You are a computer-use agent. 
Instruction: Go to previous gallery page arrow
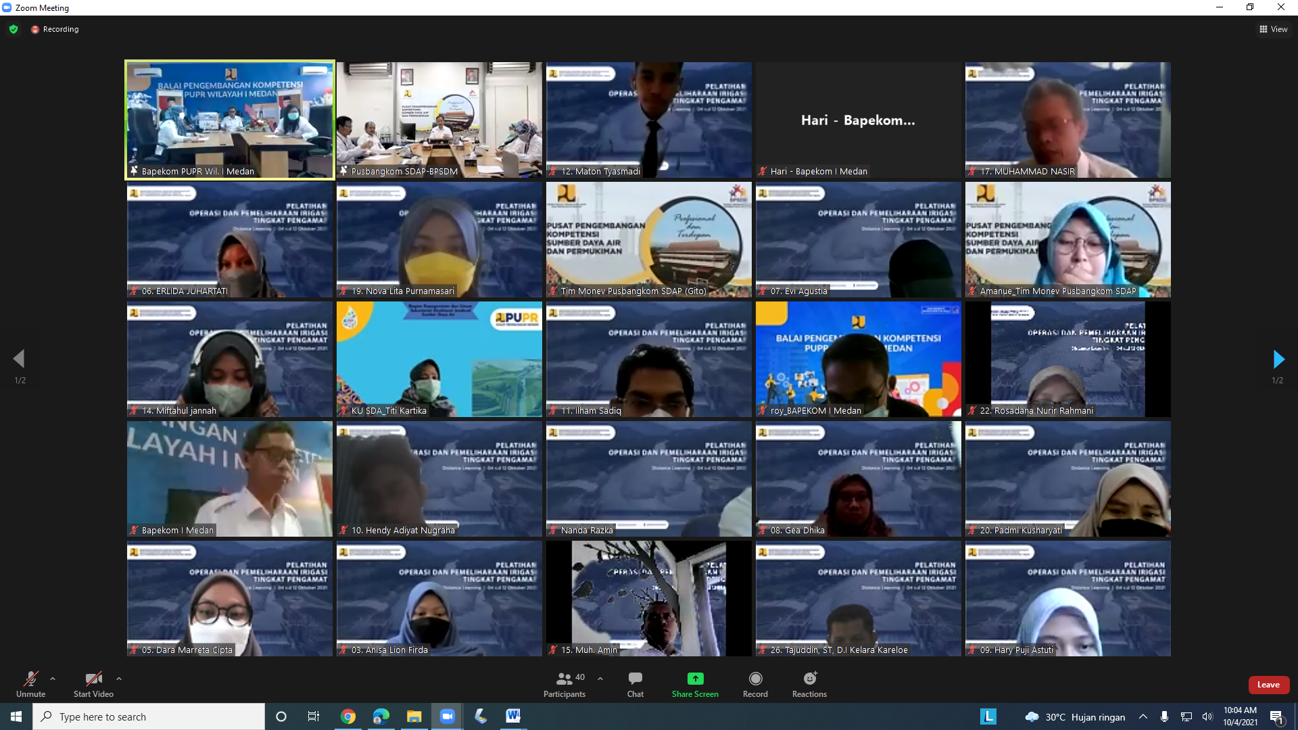[x=19, y=359]
